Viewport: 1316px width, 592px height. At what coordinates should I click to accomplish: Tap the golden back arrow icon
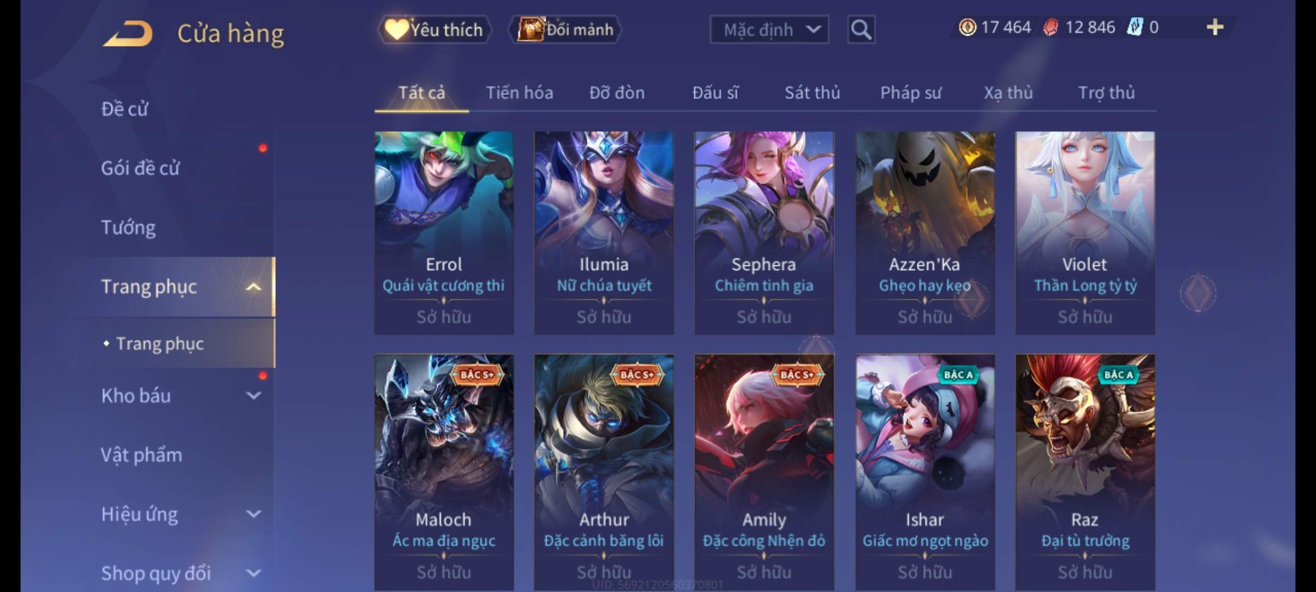pyautogui.click(x=127, y=34)
